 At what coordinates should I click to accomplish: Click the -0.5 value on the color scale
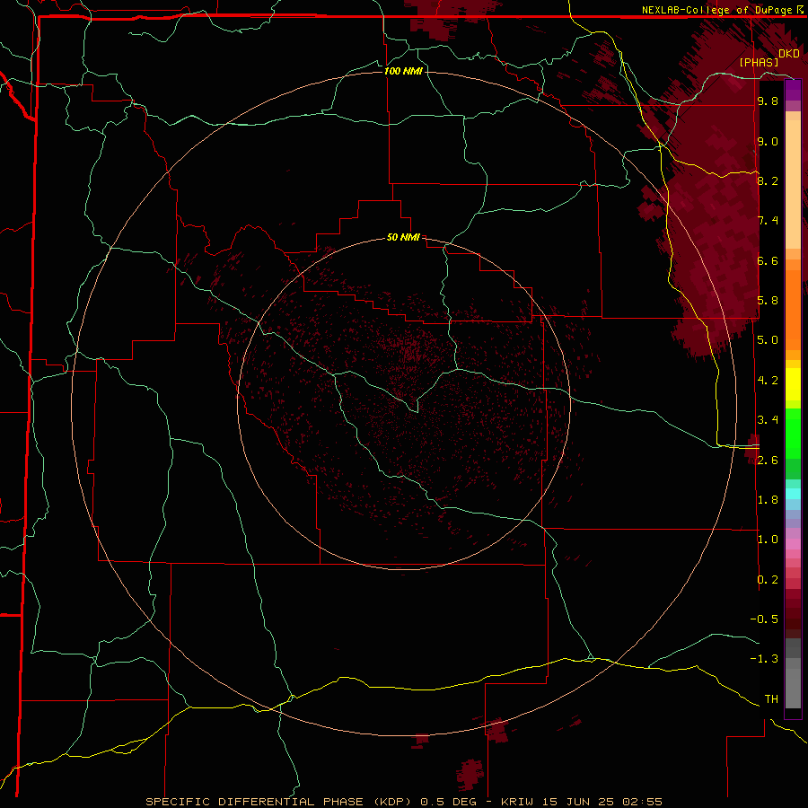click(764, 619)
